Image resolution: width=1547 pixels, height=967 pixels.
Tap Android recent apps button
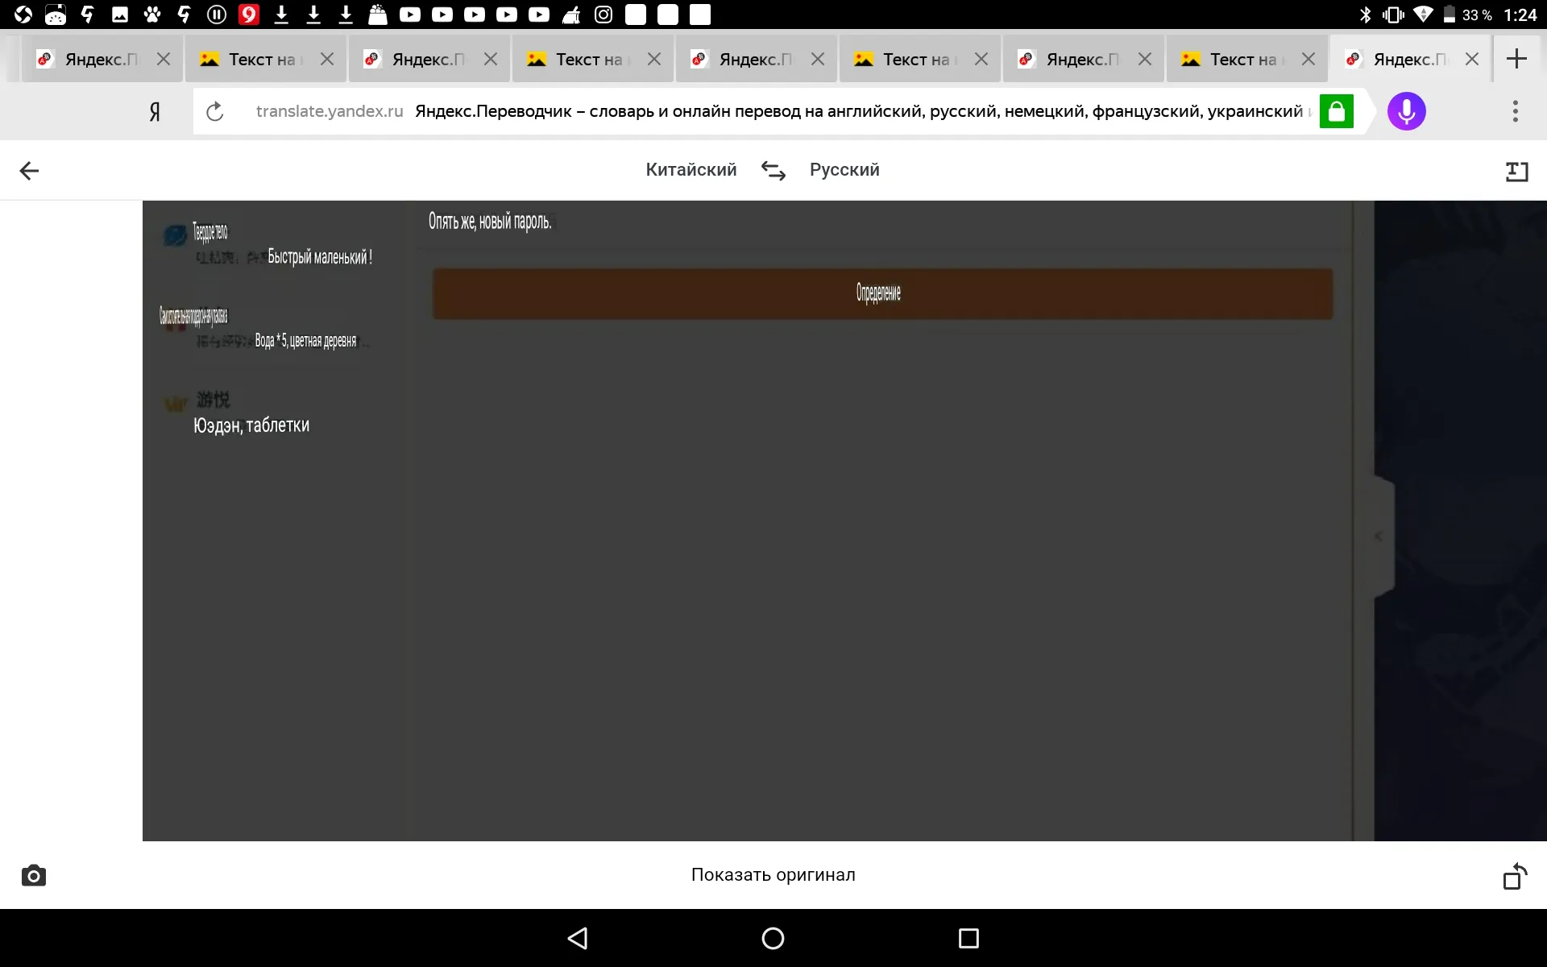(968, 938)
